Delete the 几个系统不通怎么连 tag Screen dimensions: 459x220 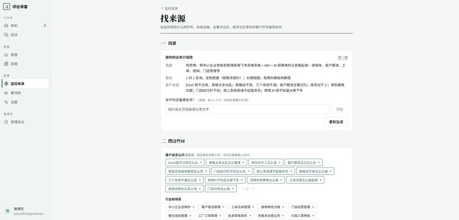tap(200, 180)
